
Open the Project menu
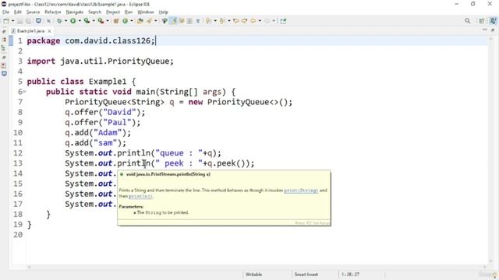click(x=113, y=12)
